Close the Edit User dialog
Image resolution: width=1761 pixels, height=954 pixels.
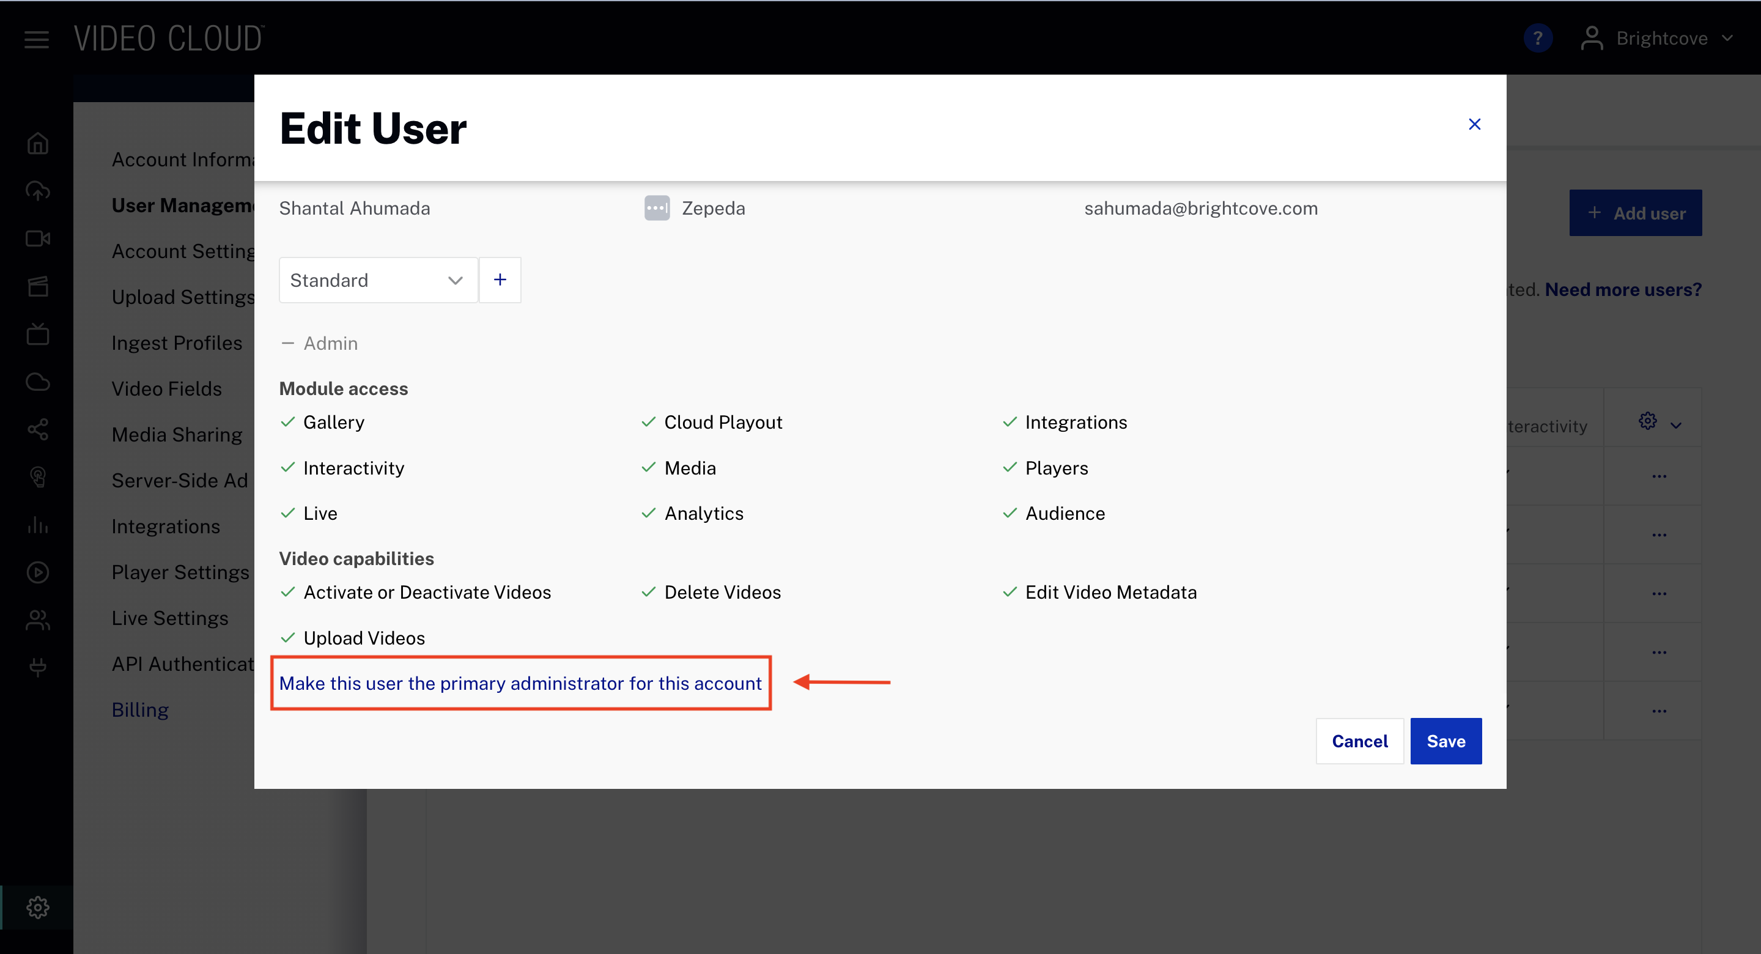[x=1475, y=124]
